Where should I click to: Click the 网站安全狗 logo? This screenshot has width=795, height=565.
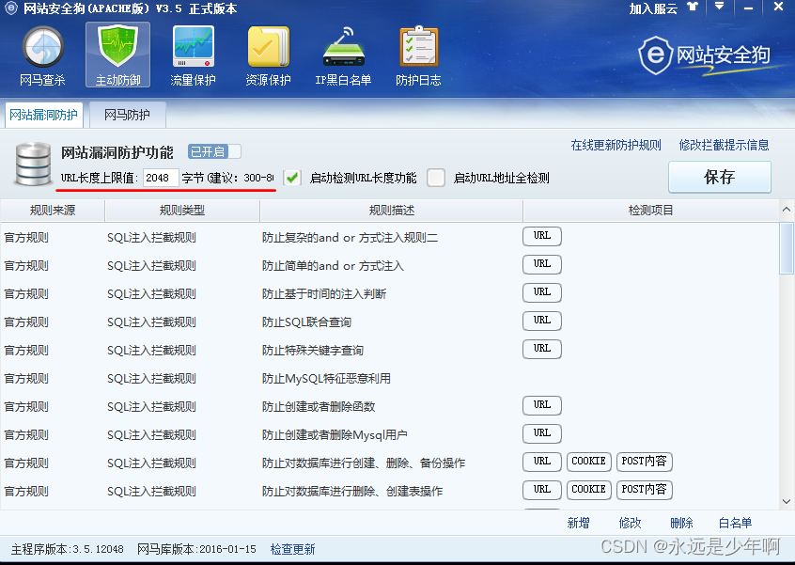704,55
